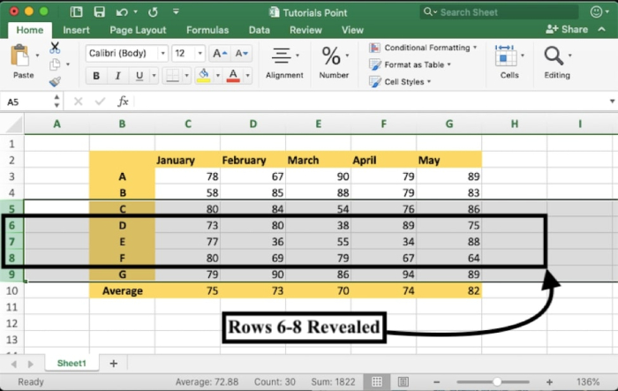Switch to the Page Layout ribbon tab
The image size is (618, 391).
click(138, 30)
